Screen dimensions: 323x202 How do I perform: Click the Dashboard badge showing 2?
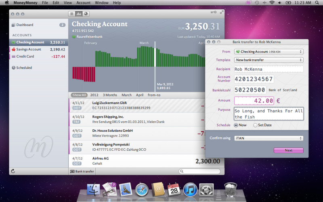[x=62, y=25]
